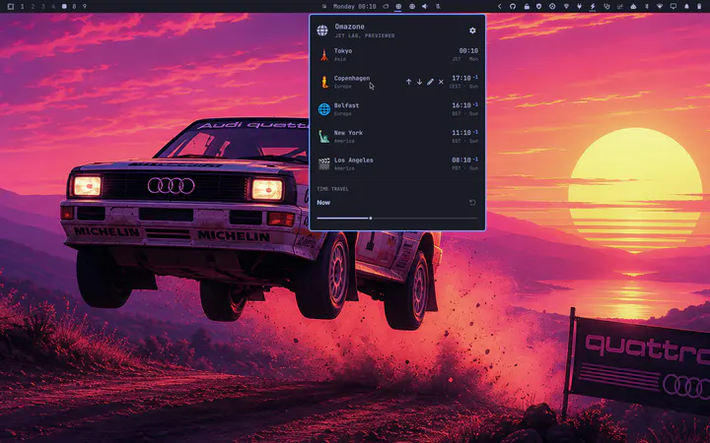Click the battery icon at bar's right end
Image resolution: width=710 pixels, height=443 pixels.
click(x=700, y=6)
